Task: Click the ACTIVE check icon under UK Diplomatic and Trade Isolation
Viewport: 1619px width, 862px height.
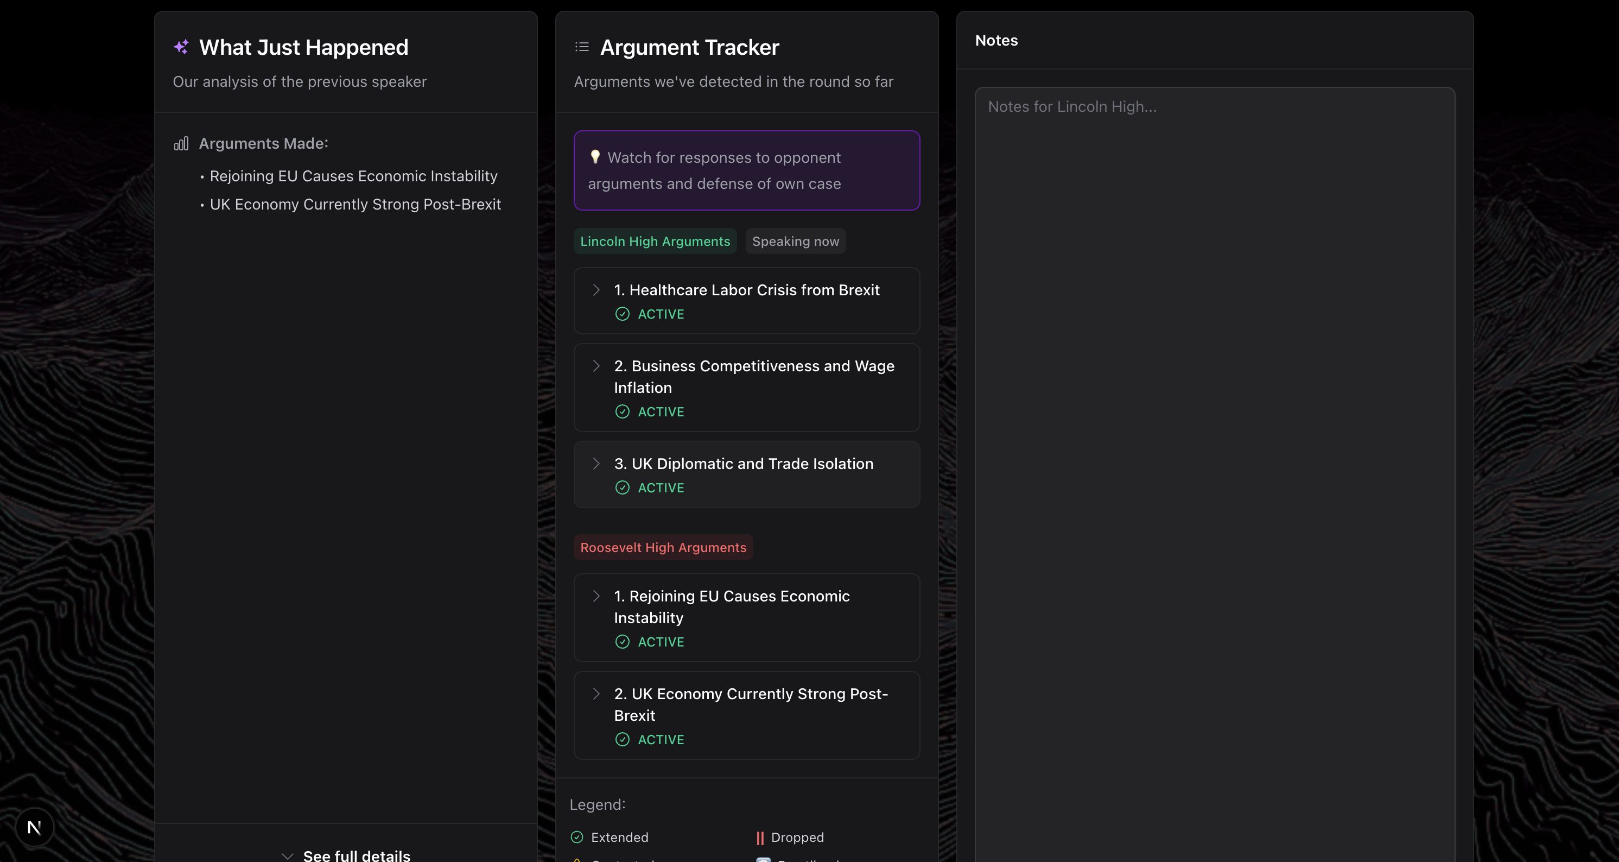Action: 622,488
